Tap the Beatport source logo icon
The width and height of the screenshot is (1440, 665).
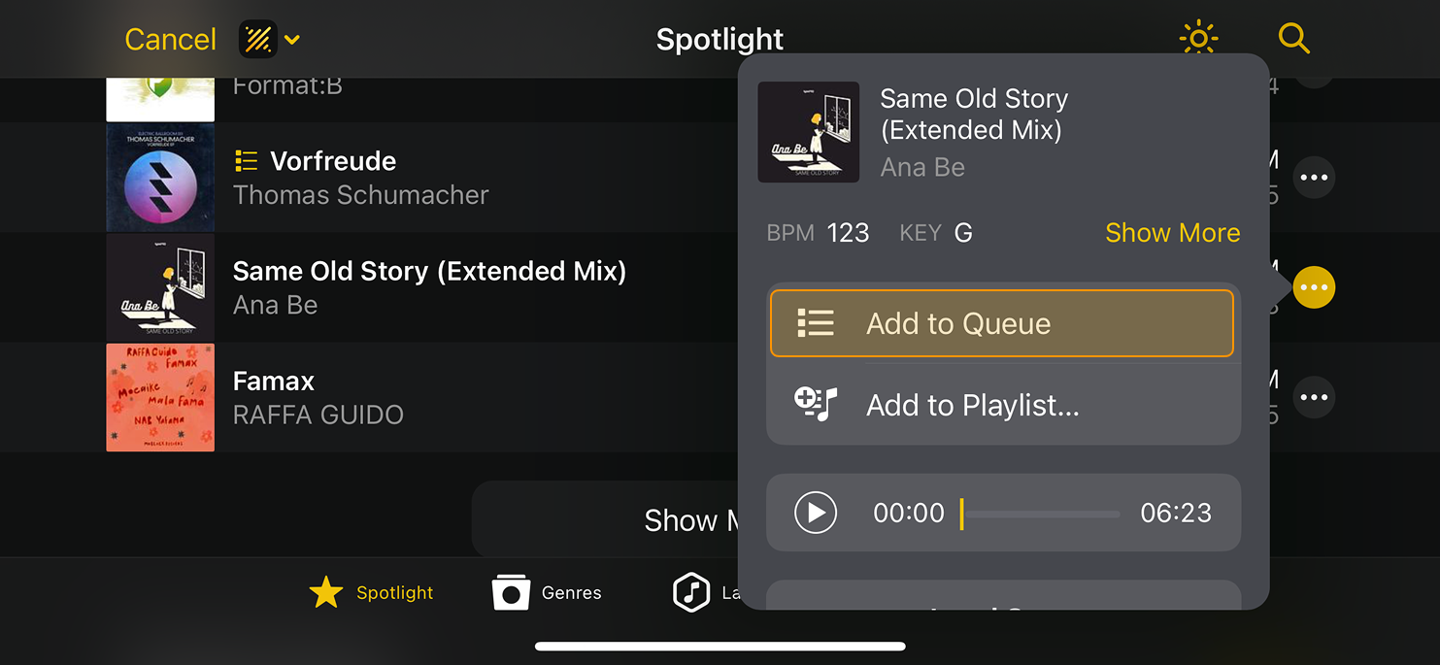pyautogui.click(x=257, y=40)
